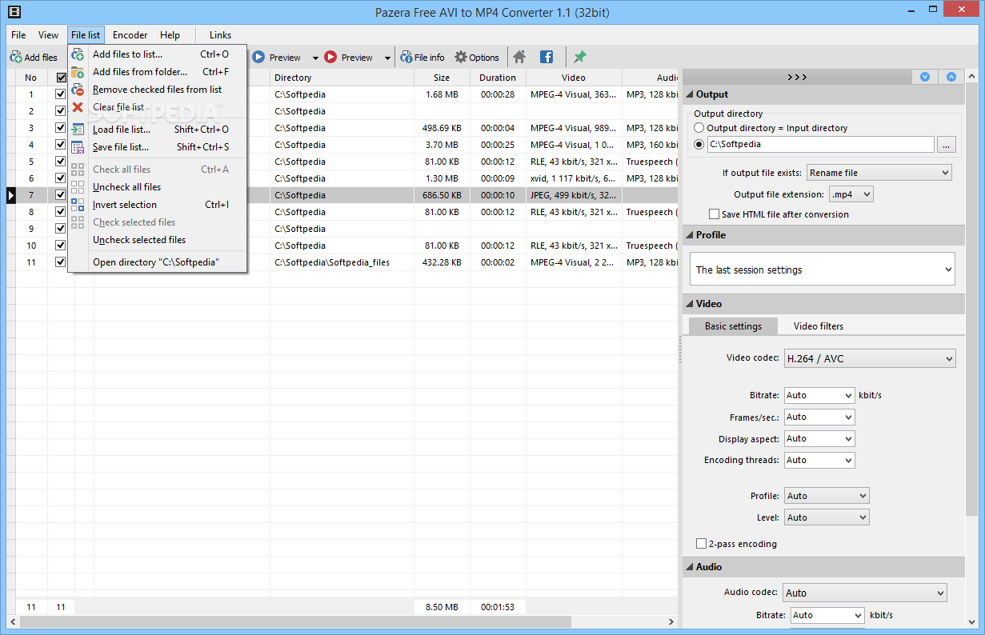Viewport: 985px width, 635px height.
Task: Click the red Preview play icon
Action: point(330,57)
